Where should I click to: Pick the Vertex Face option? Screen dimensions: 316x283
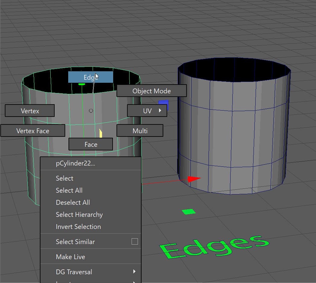tap(33, 131)
